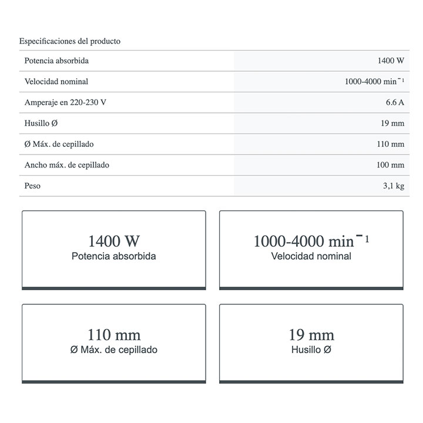Select the 'Velocidad nominal' table row label
This screenshot has height=423, width=423.
[x=56, y=82]
